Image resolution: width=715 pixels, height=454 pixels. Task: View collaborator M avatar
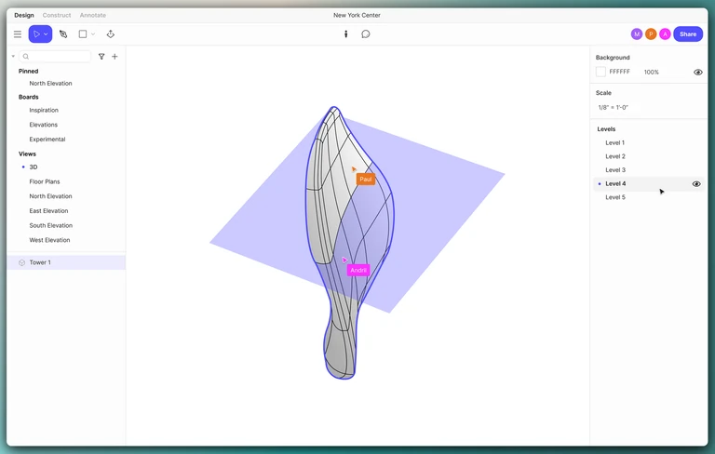point(637,34)
